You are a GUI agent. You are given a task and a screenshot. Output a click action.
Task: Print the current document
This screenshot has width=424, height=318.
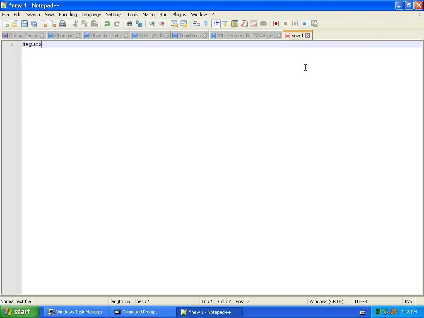coord(63,24)
